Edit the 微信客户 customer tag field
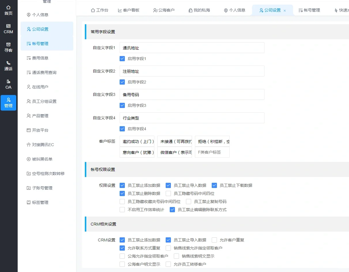This screenshot has width=349, height=272. click(175, 152)
